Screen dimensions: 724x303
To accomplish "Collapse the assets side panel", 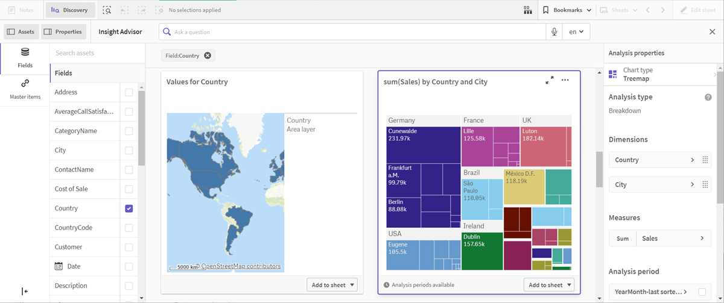I will click(25, 291).
